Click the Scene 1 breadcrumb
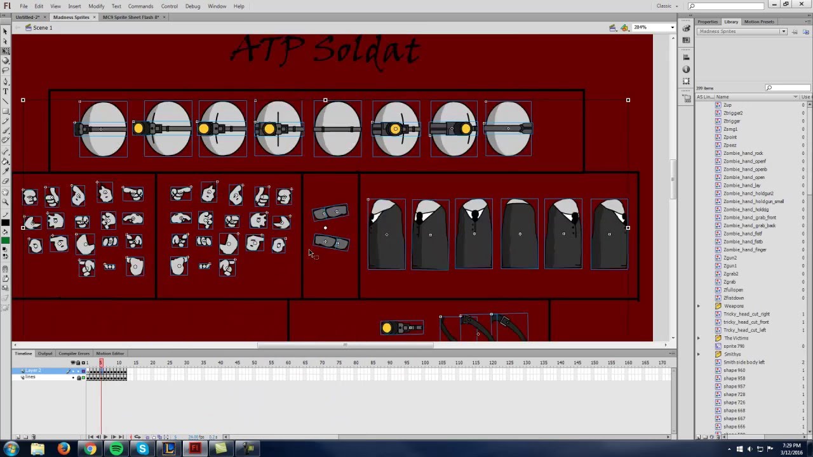The height and width of the screenshot is (457, 813). click(43, 28)
